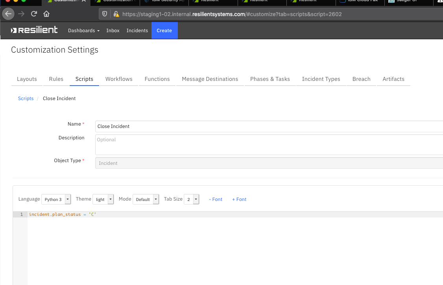Switch to the Message Destinations tab
Viewport: 443px width, 285px height.
click(x=210, y=79)
